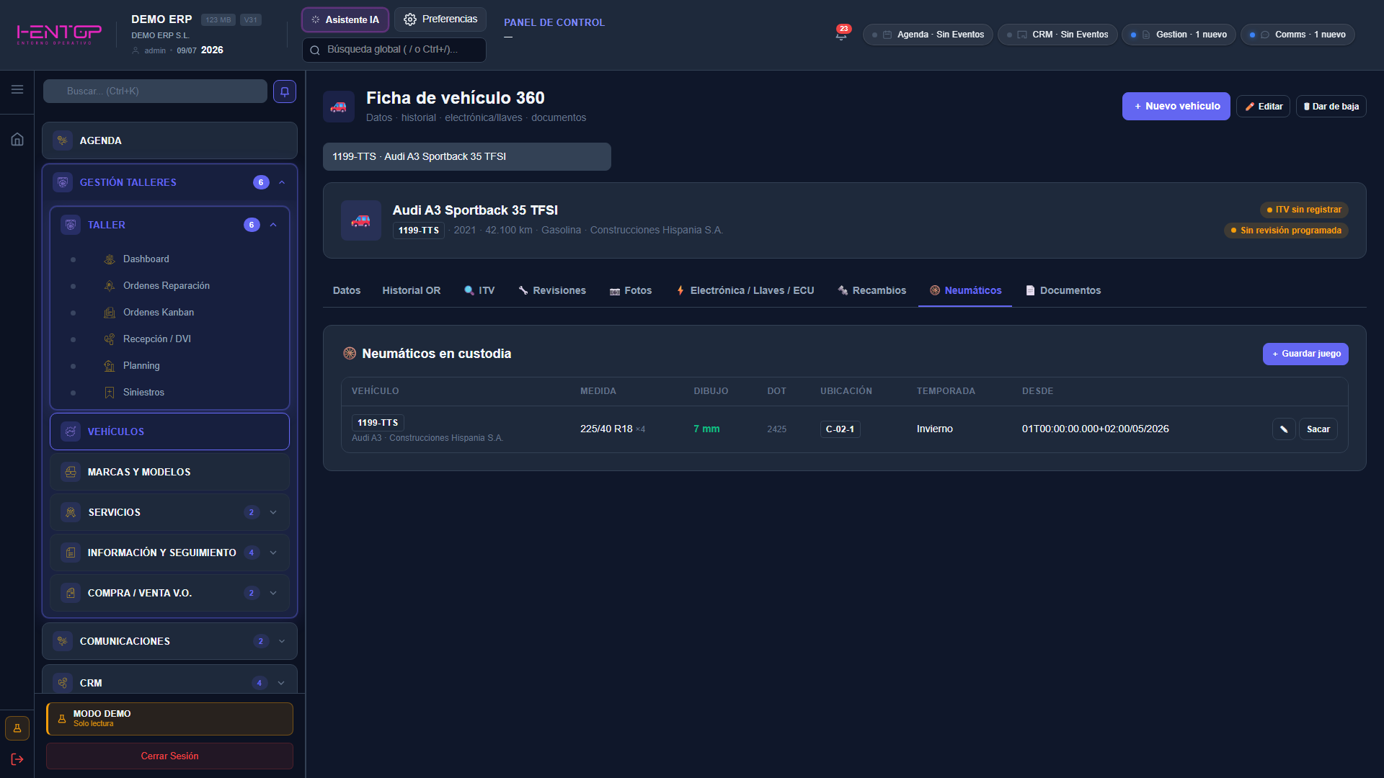Expand the Compra / Venta V.O. chevron
Screen dimensions: 1384x778
273,593
